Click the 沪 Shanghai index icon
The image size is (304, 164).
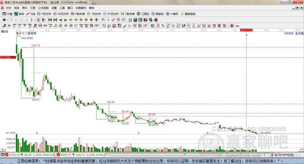(x=7, y=155)
